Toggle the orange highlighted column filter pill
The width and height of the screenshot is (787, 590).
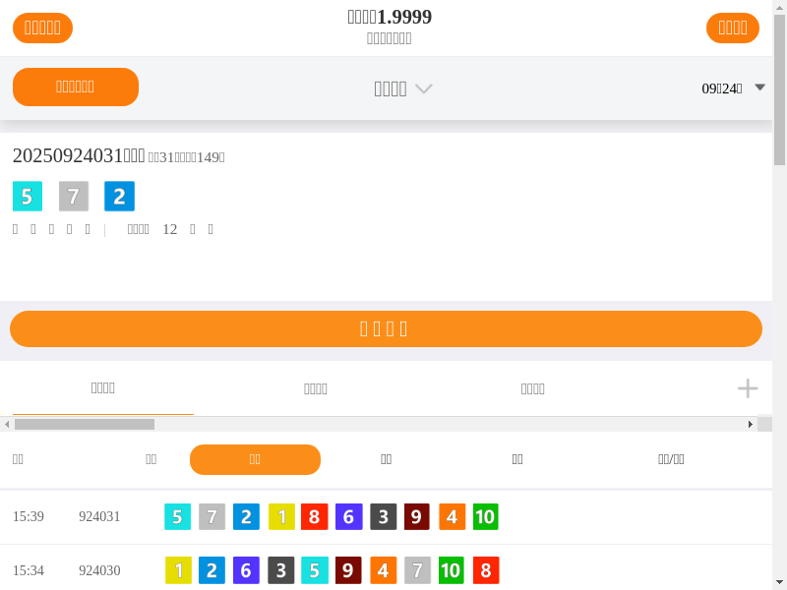[255, 459]
